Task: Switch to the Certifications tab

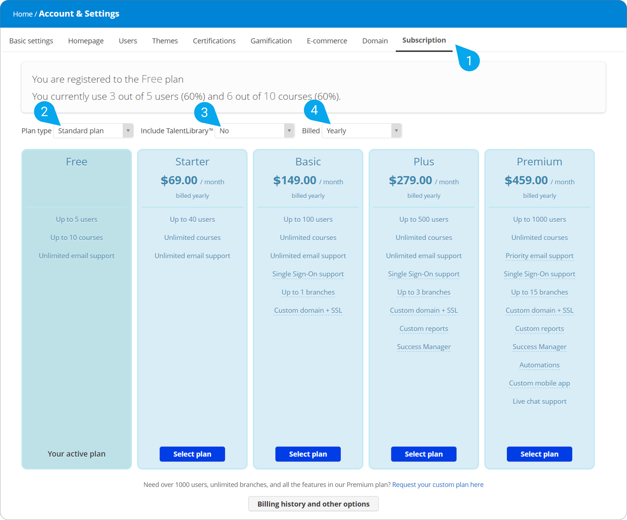Action: pos(214,41)
